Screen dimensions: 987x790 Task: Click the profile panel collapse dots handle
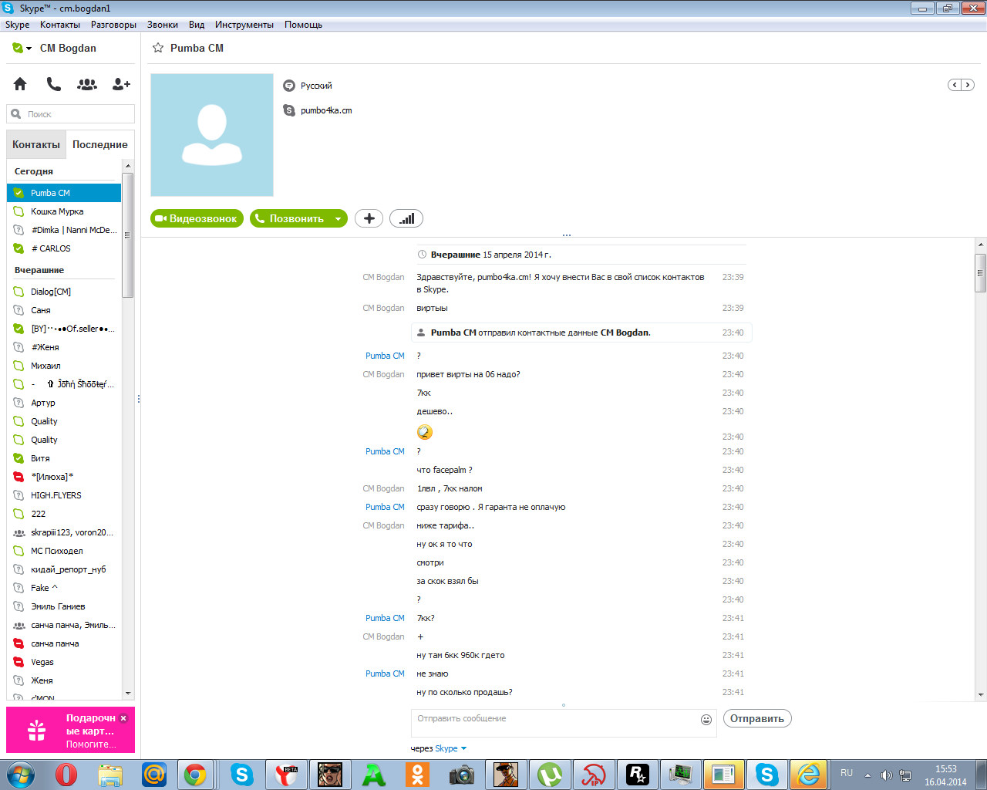pos(566,235)
